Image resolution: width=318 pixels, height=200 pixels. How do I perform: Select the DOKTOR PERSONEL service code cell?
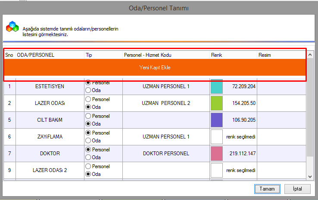tap(166, 154)
